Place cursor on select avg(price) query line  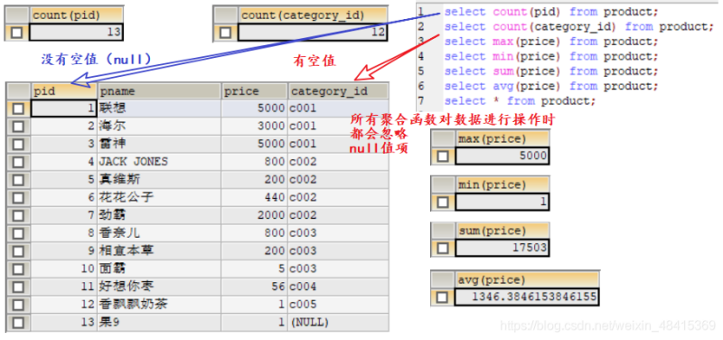tap(551, 86)
